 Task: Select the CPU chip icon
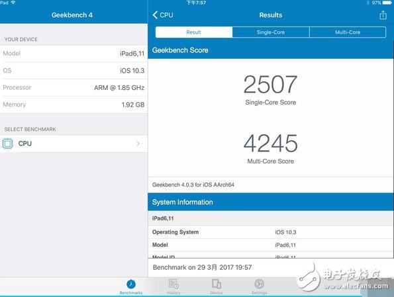pyautogui.click(x=7, y=144)
